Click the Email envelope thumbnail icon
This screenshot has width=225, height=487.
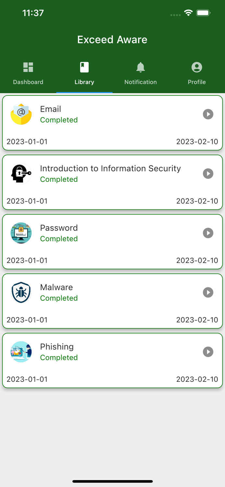click(x=21, y=114)
